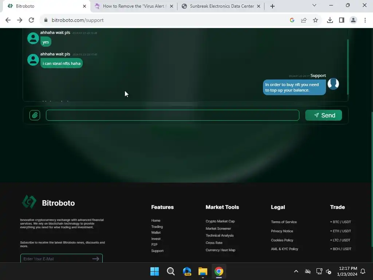Click the muted volume tray icon
373x280 pixels.
(329, 271)
